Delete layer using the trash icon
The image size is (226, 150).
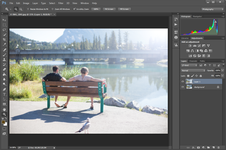218,147
